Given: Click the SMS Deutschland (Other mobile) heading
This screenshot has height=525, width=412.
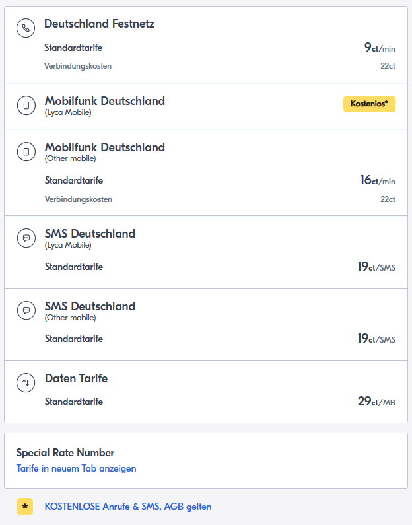Looking at the screenshot, I should point(90,306).
